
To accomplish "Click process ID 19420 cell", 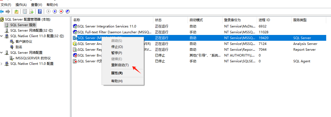I will (264, 38).
